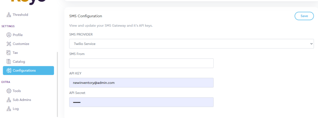Click the Configurations gear icon

[9, 70]
